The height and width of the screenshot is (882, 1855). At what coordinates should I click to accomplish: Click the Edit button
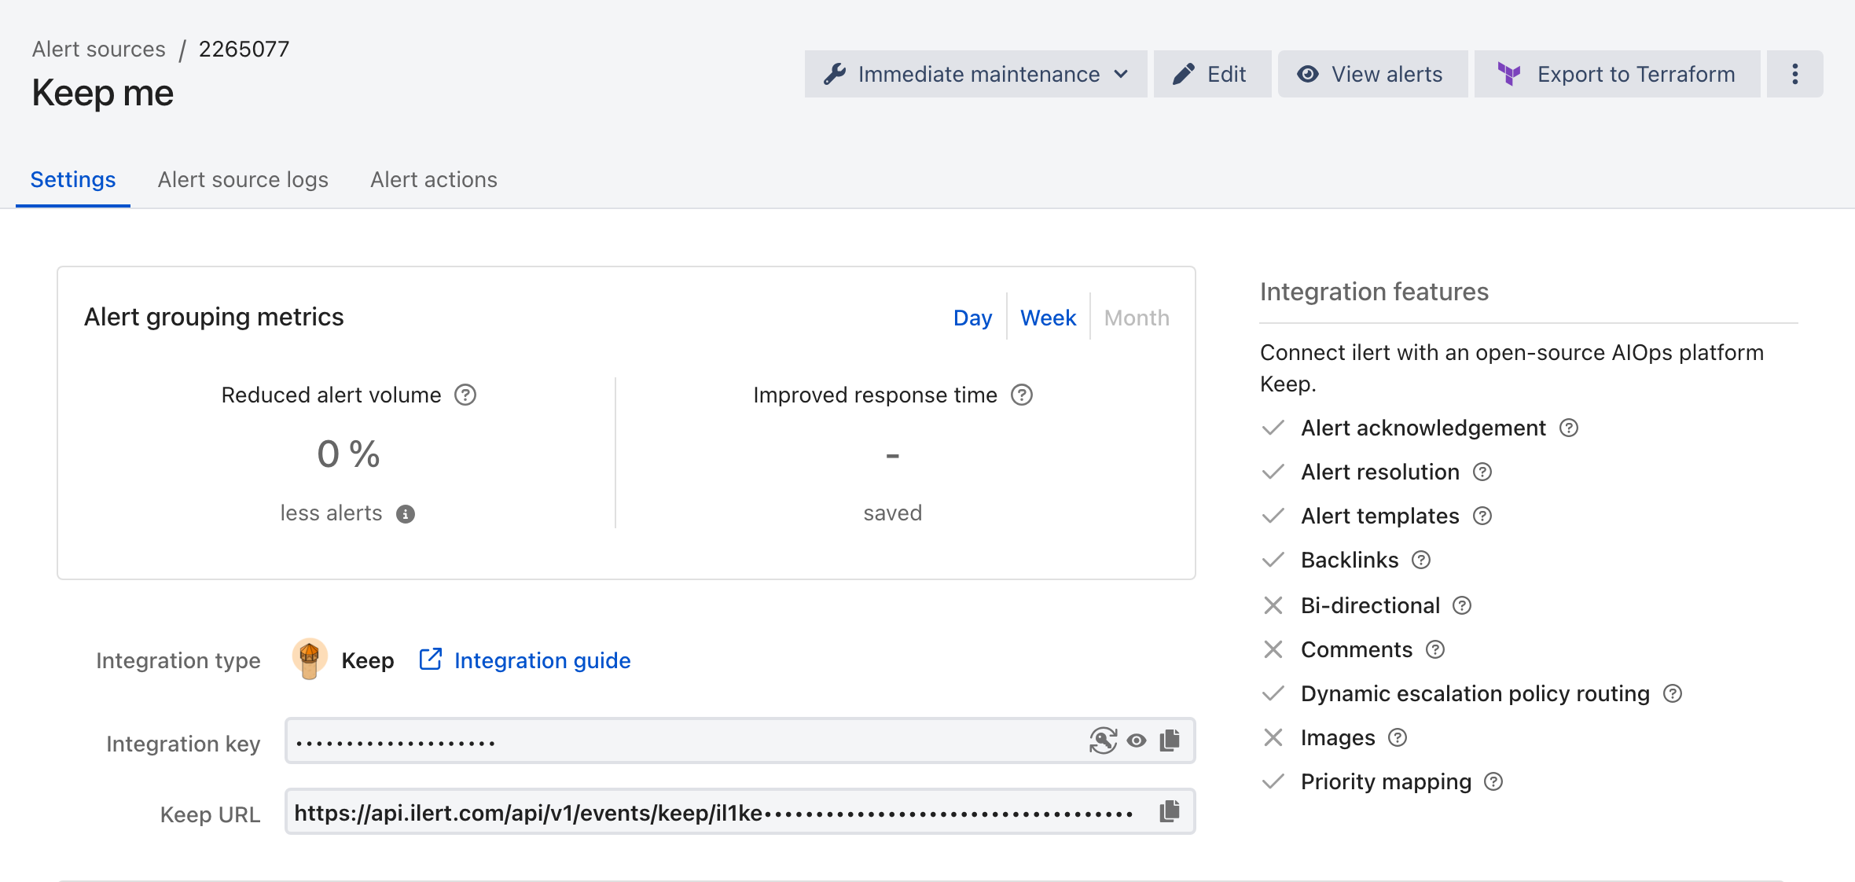1212,74
